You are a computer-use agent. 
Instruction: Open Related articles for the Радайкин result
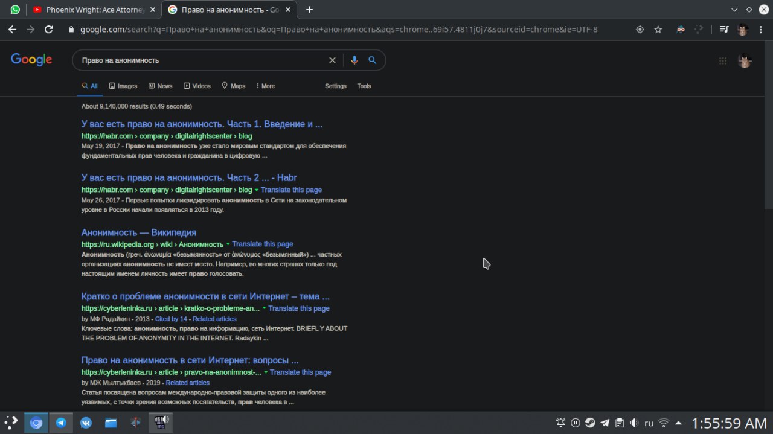point(214,319)
